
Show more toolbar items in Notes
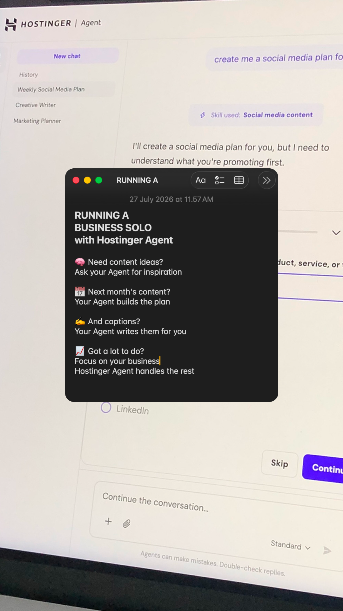(266, 180)
